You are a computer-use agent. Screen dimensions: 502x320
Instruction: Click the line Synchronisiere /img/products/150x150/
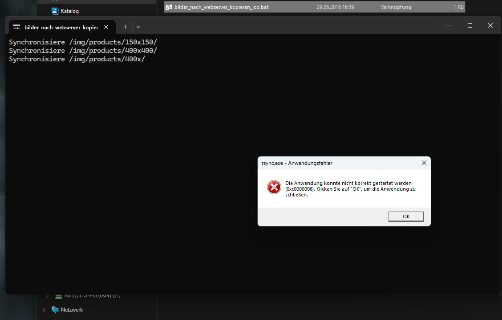tap(83, 42)
